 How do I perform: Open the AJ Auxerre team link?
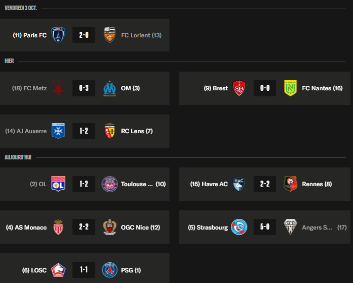[x=29, y=131]
